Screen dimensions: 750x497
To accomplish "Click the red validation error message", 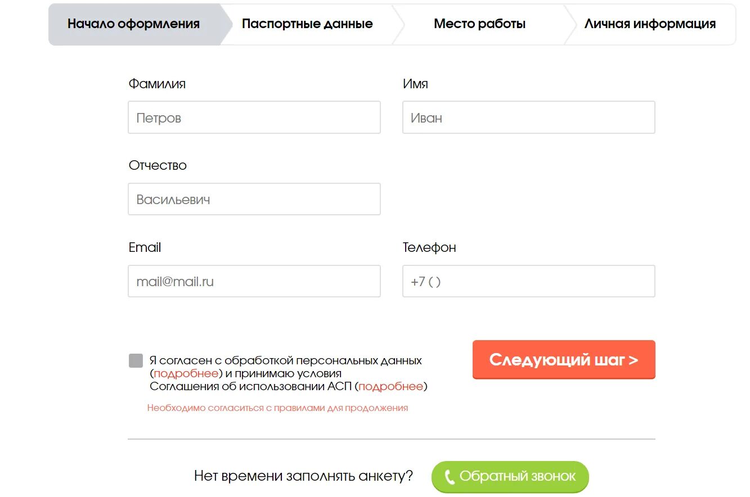I will [277, 408].
